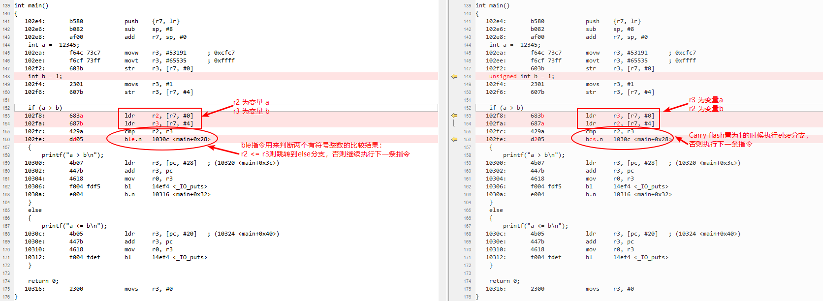Click the copy-left arrow at line 148
The image size is (823, 301).
tap(454, 76)
